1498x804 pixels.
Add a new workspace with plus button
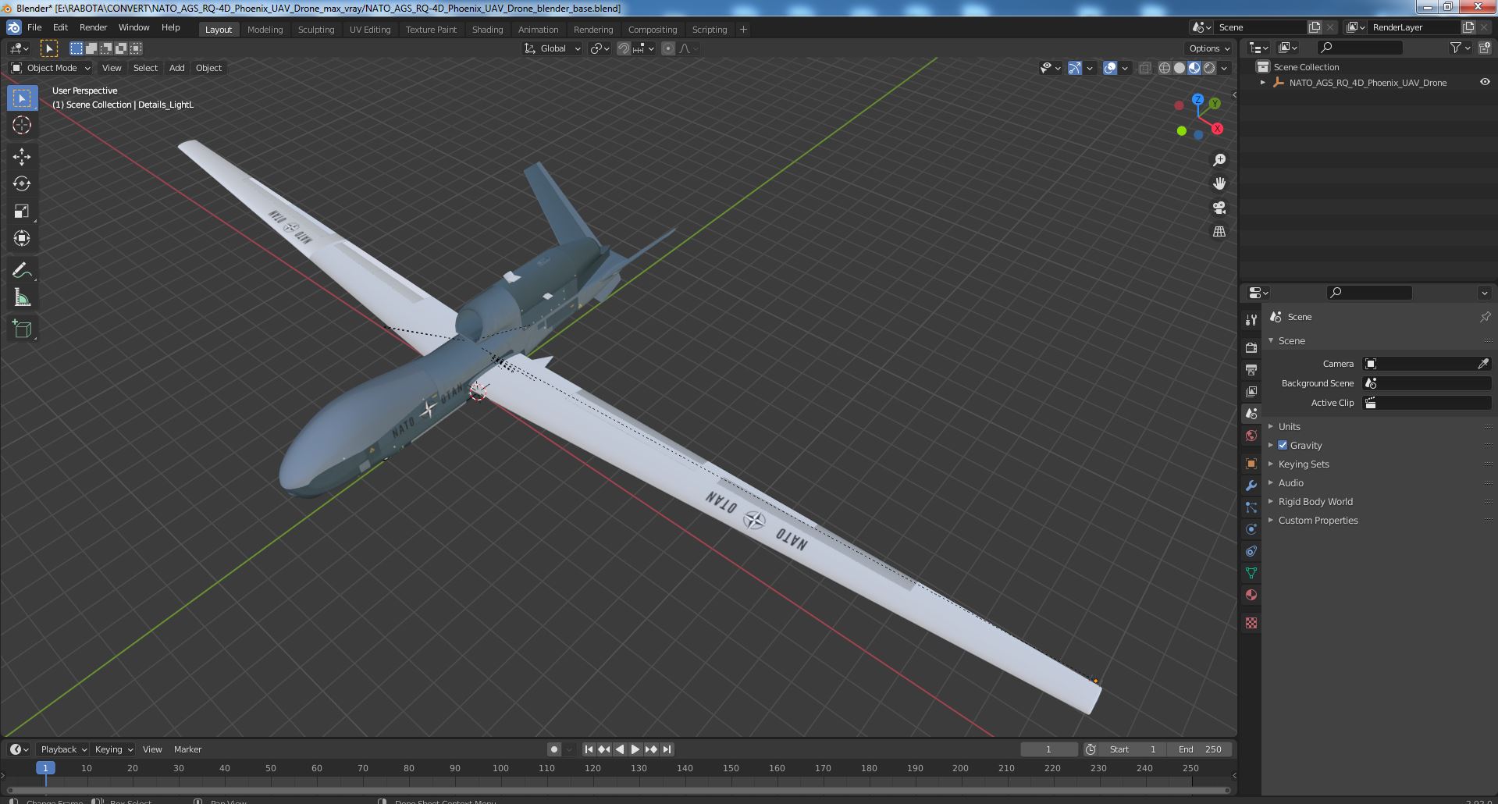point(743,30)
